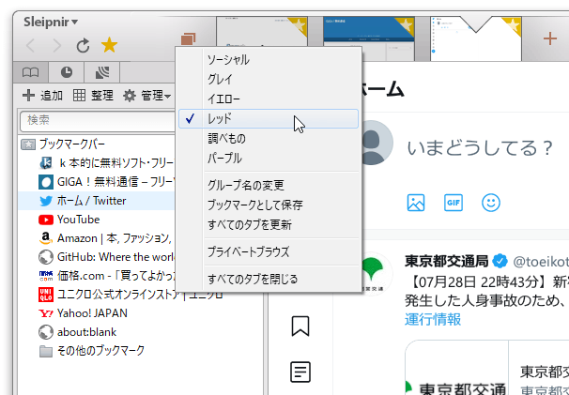Select the ブックマークバー folder
Image resolution: width=569 pixels, height=395 pixels.
click(63, 144)
